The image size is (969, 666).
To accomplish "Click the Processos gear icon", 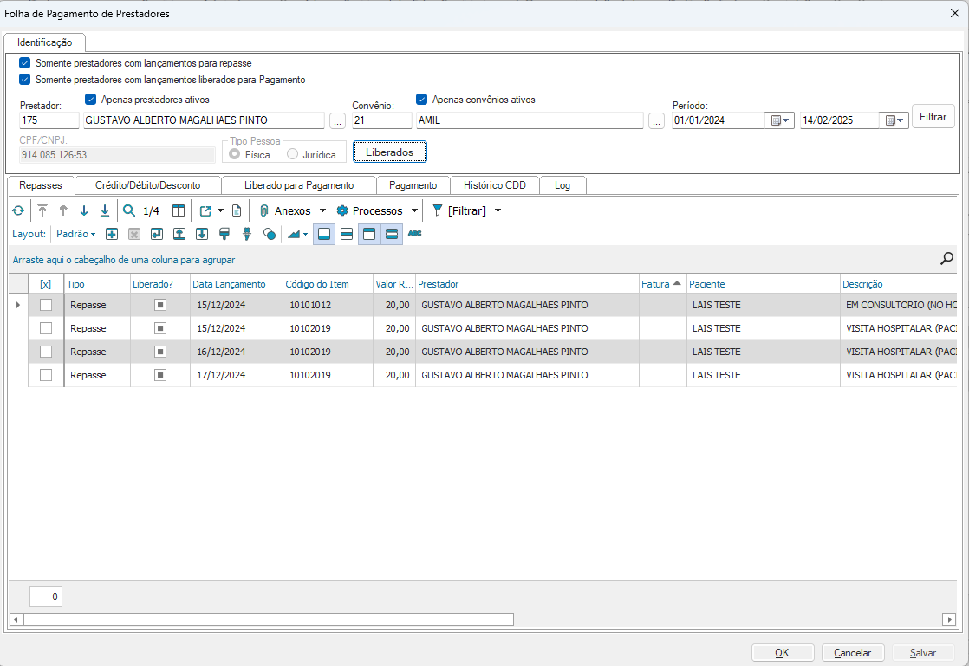I will pyautogui.click(x=342, y=211).
